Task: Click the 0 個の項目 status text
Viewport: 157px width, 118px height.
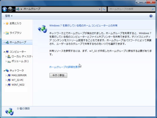Action: [x=23, y=109]
